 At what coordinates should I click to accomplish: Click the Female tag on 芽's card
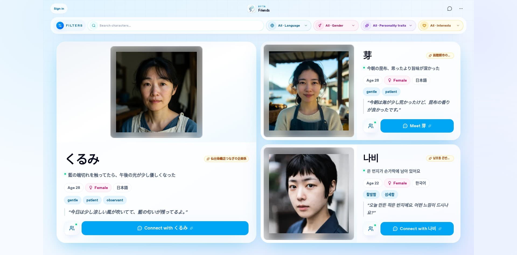click(x=397, y=80)
